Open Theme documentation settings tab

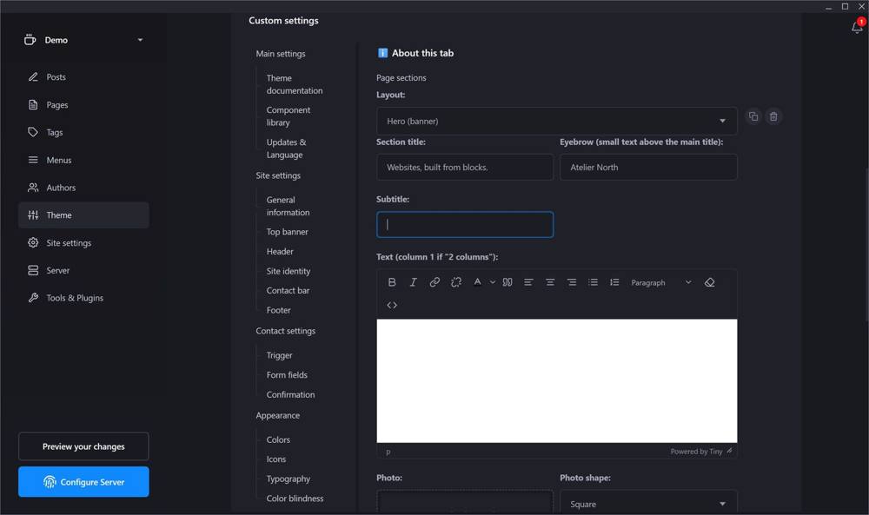[x=295, y=84]
